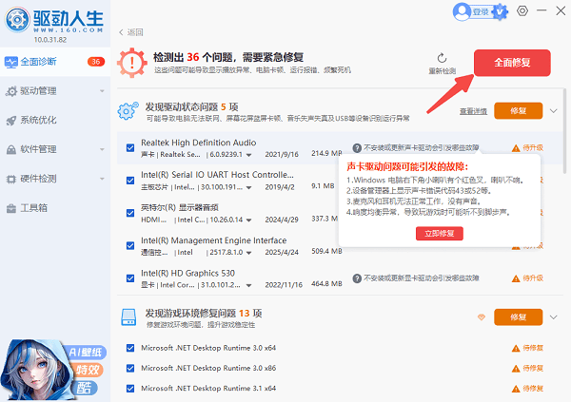Click the 查看详情 link
The image size is (571, 402).
[x=473, y=111]
